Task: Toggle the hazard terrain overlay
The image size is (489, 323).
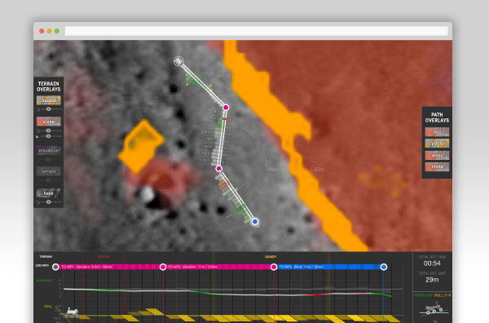Action: click(48, 100)
